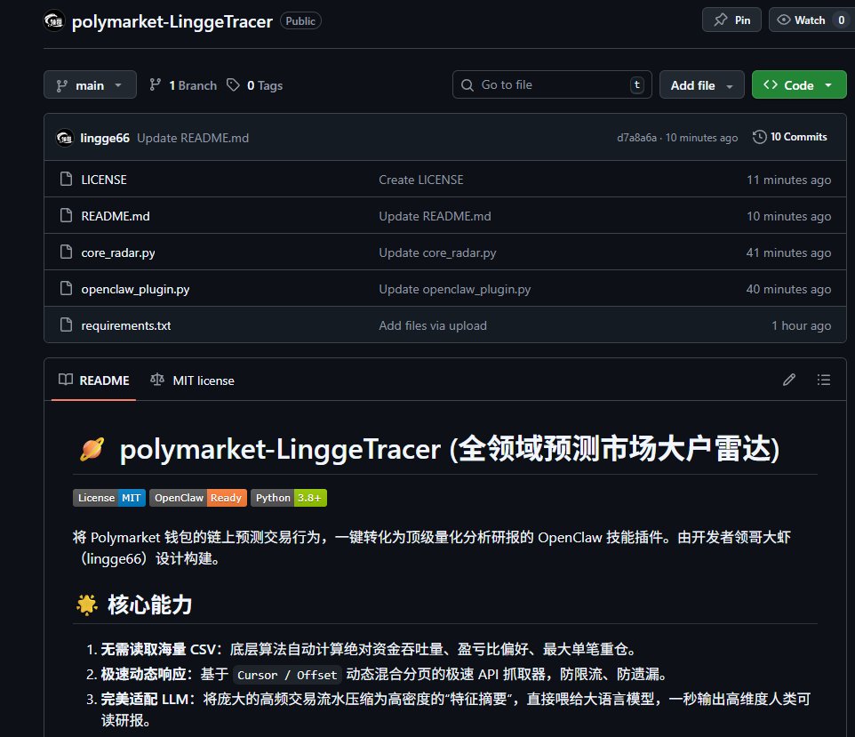855x737 pixels.
Task: Edit the README with the pencil icon
Action: (789, 380)
